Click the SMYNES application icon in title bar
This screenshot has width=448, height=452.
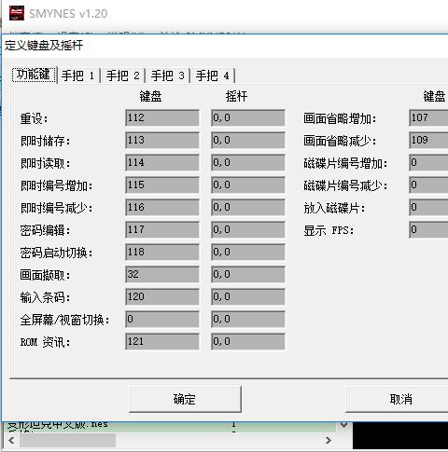click(x=17, y=14)
